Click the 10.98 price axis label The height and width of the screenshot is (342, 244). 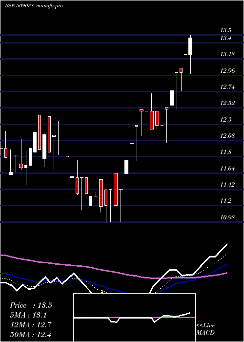pos(227,217)
